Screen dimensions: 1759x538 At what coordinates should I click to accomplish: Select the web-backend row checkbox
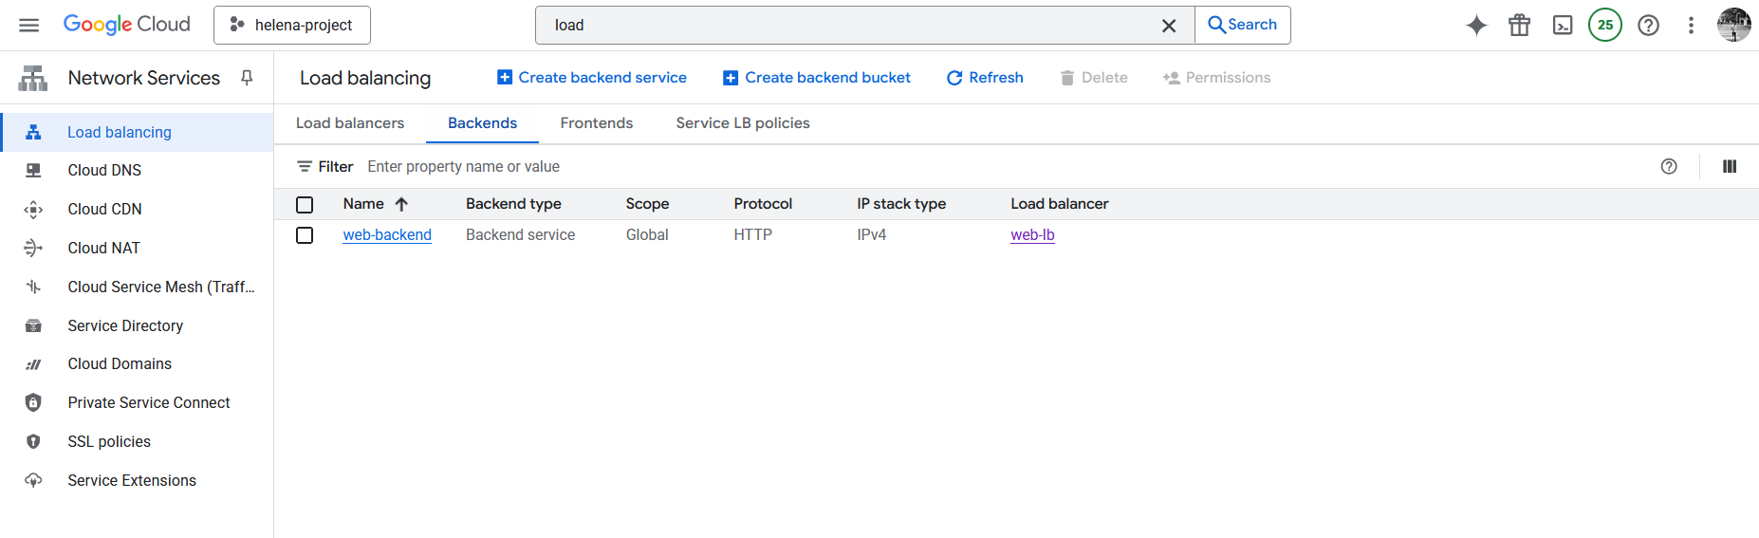coord(305,235)
